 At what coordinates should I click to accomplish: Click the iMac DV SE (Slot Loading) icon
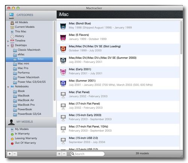click(x=63, y=49)
